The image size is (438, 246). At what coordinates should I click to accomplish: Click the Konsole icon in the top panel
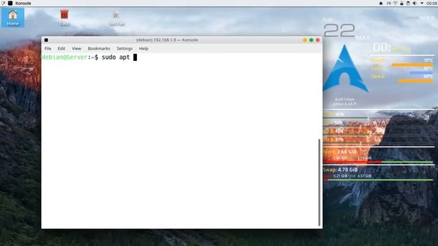point(10,3)
